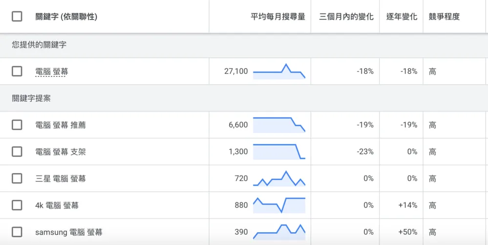Open trend sparkline in samsung 電腦 螢幕 row
This screenshot has height=245, width=488.
click(x=279, y=232)
